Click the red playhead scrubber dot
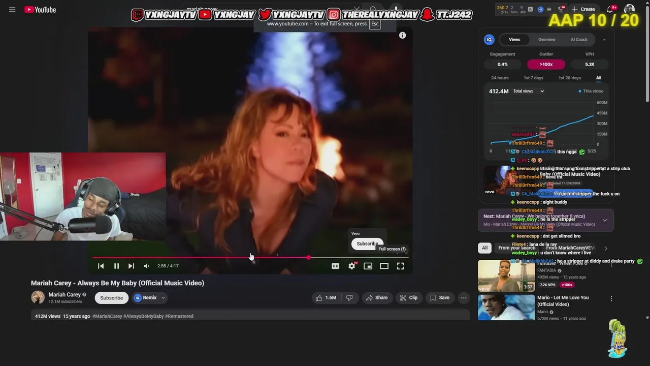Viewport: 650px width, 366px height. tap(308, 258)
